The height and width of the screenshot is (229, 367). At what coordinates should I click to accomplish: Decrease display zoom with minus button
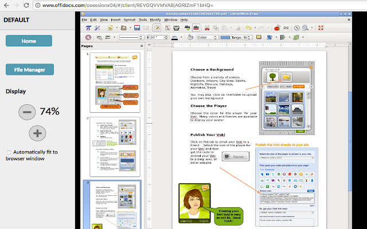(26, 112)
